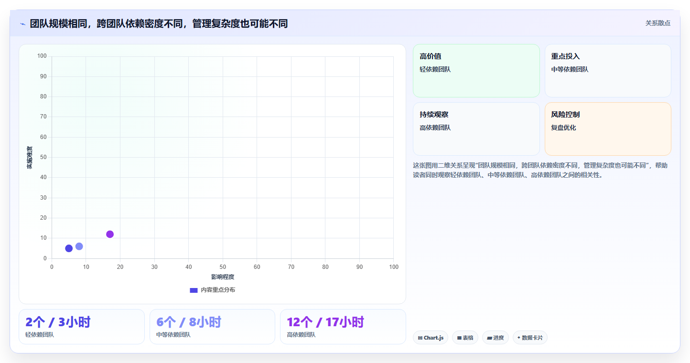
Task: Click 高依赖团队 text in 持续观察 card
Action: point(435,128)
